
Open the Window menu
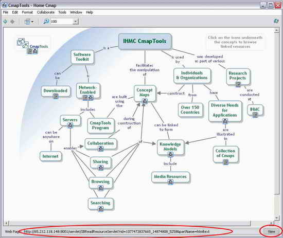pyautogui.click(x=76, y=12)
